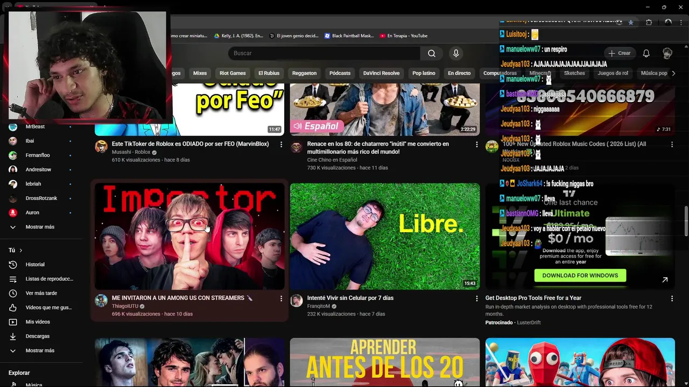Select the Pódcasts filter chip
The width and height of the screenshot is (689, 387).
pos(340,73)
